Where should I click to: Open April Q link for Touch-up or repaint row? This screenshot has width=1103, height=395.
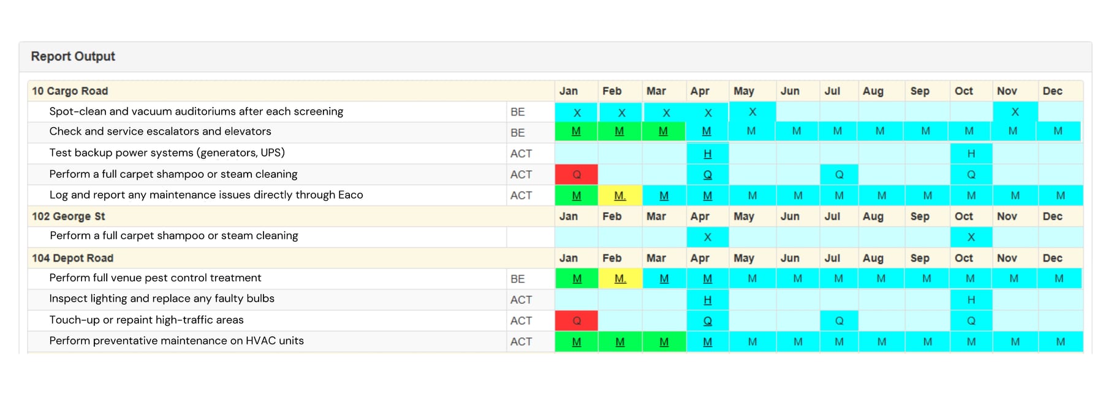[x=708, y=320]
